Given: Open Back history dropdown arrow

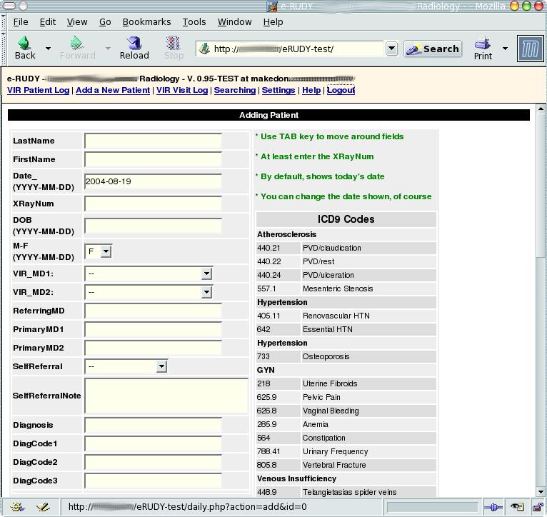Looking at the screenshot, I should point(48,48).
